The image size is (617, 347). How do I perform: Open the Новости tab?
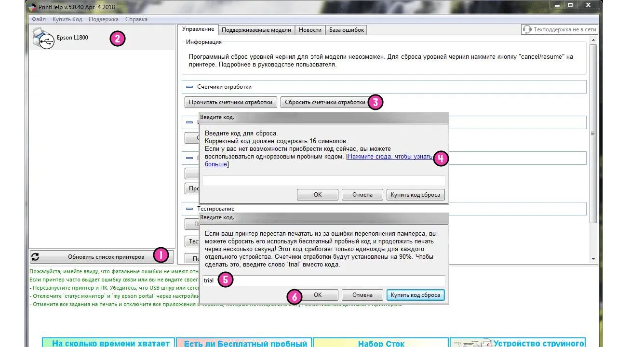pyautogui.click(x=310, y=30)
